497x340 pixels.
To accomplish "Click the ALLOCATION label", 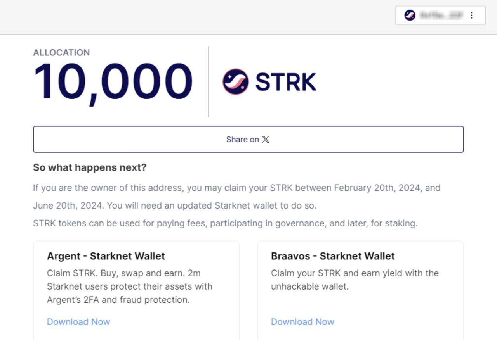I will (x=61, y=53).
